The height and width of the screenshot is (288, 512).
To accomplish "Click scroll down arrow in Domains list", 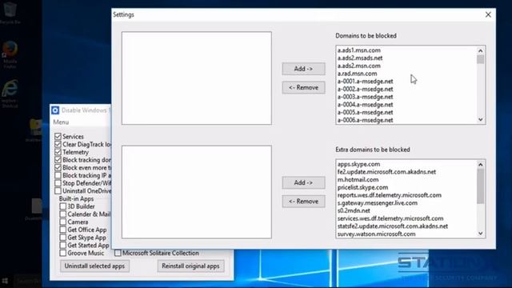I will tap(480, 119).
